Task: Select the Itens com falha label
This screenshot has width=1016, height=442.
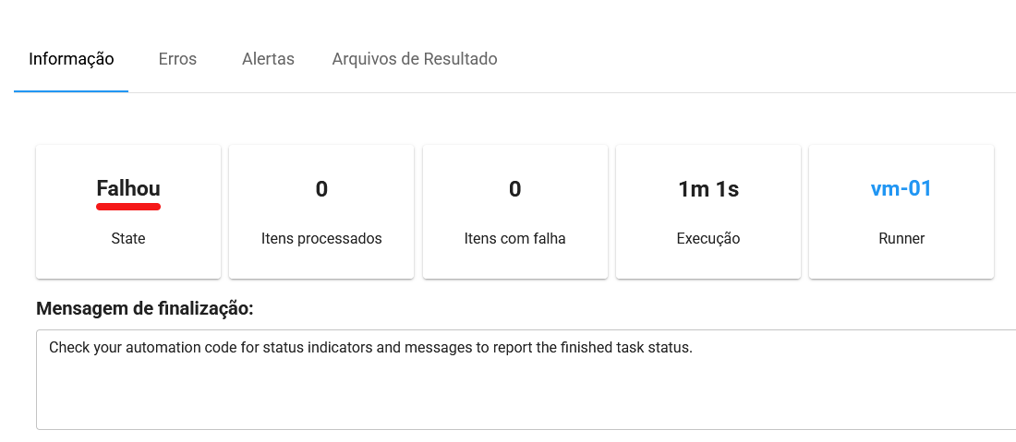Action: coord(514,238)
